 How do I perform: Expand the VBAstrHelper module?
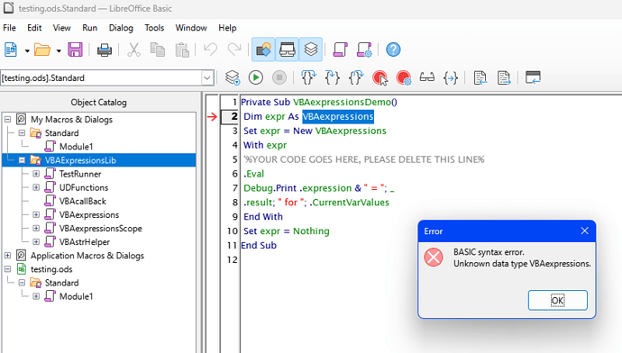tap(36, 241)
